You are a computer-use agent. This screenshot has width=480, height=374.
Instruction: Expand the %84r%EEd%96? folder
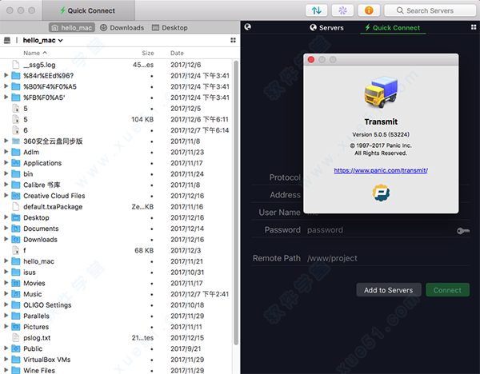click(x=6, y=75)
